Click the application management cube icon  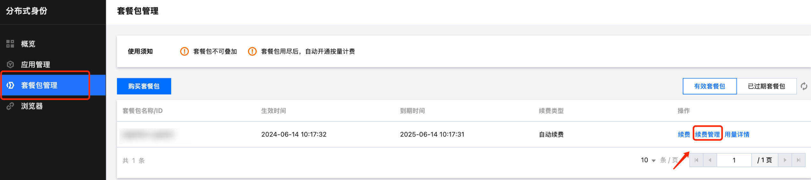tap(10, 64)
